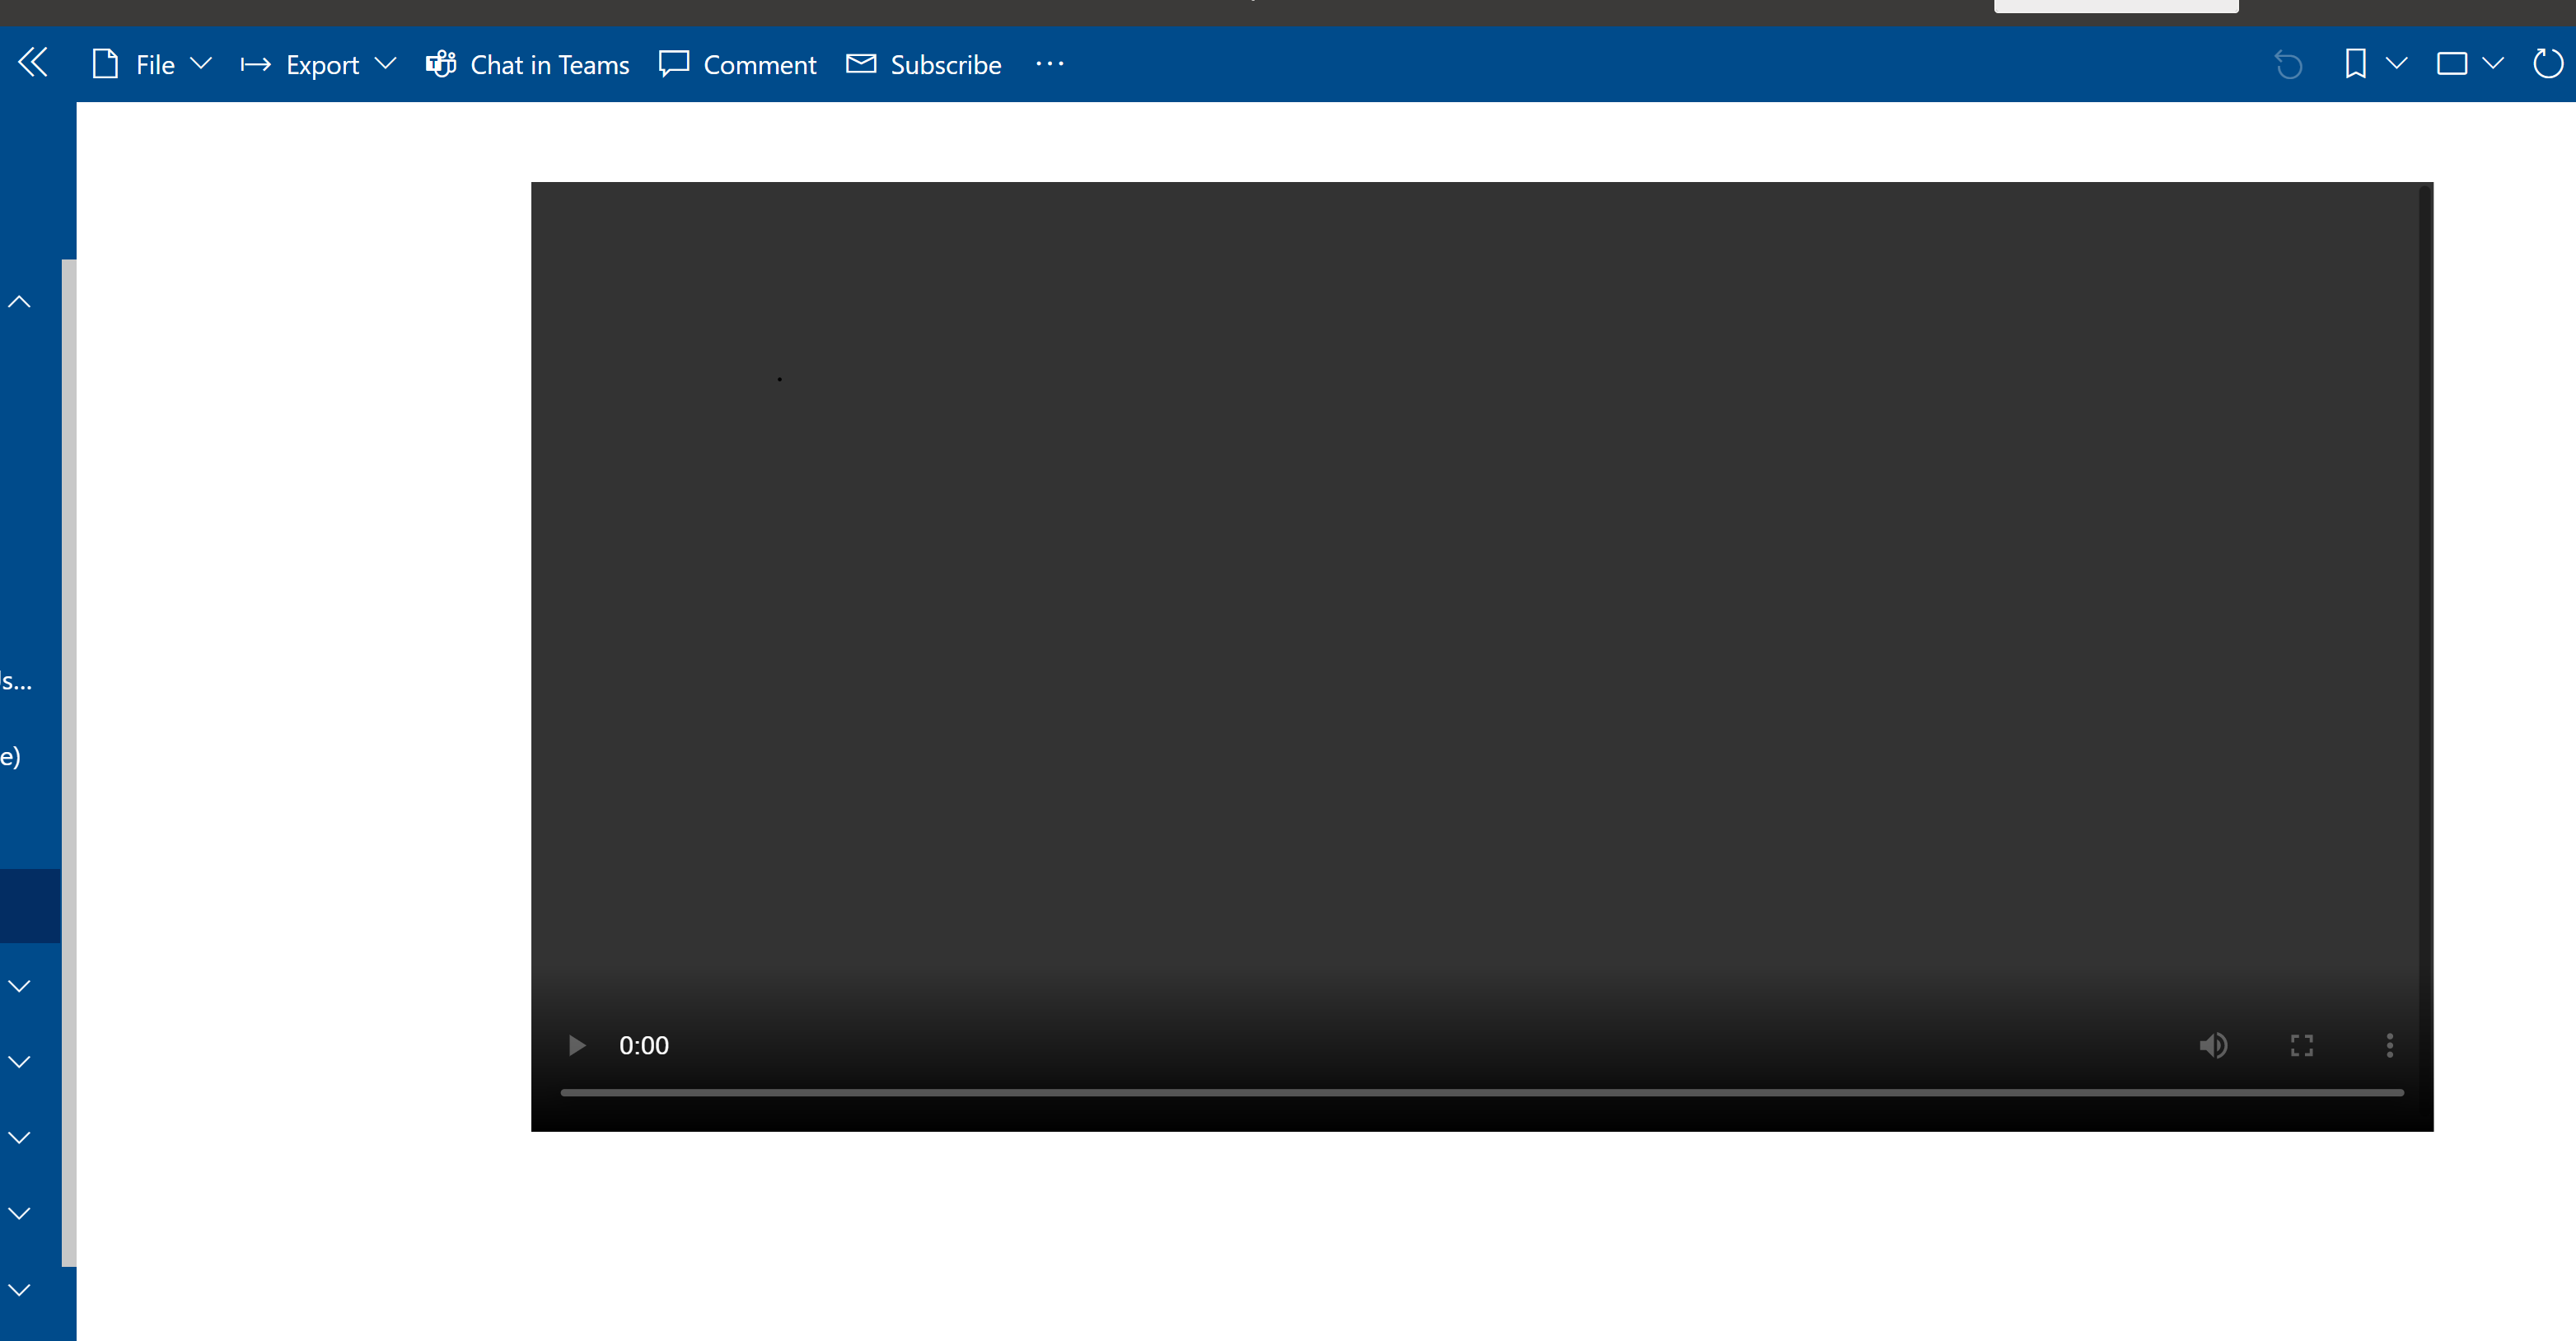2576x1341 pixels.
Task: Collapse the navigation pane with double chevron
Action: pyautogui.click(x=33, y=63)
